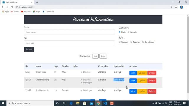Focus the Enter name input field
189x106 pixels.
pyautogui.click(x=69, y=32)
